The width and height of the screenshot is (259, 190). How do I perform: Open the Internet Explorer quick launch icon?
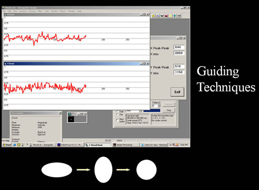(x=15, y=145)
